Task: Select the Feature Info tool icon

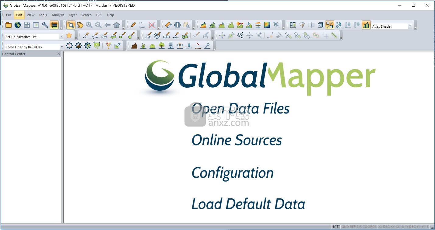Action: tap(177, 25)
